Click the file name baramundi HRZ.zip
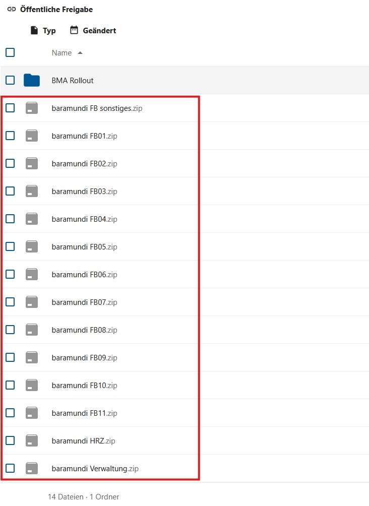Image resolution: width=369 pixels, height=506 pixels. tap(83, 441)
